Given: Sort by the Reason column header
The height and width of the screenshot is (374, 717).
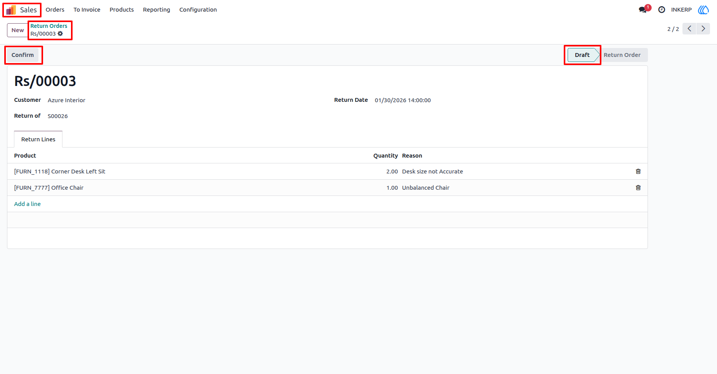Looking at the screenshot, I should [x=412, y=156].
